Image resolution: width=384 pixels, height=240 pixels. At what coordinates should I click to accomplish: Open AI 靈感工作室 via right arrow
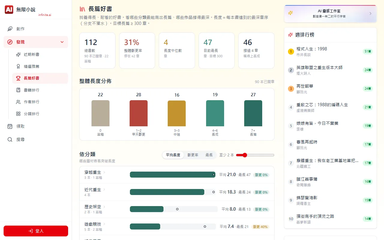click(x=370, y=13)
